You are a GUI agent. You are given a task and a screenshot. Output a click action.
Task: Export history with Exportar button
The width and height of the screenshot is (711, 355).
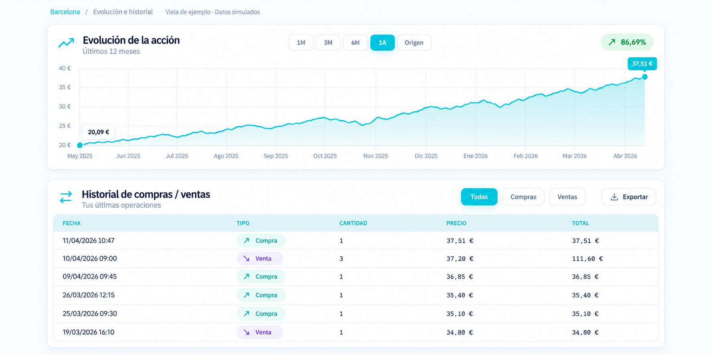tap(629, 197)
